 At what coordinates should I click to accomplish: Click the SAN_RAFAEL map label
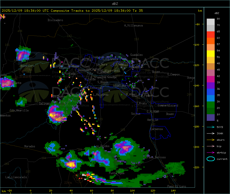(94, 69)
